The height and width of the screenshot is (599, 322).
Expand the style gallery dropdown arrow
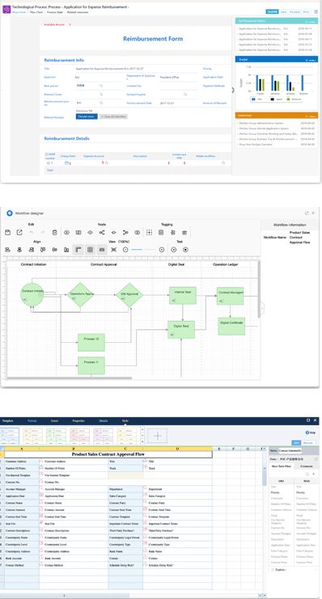coord(142,441)
